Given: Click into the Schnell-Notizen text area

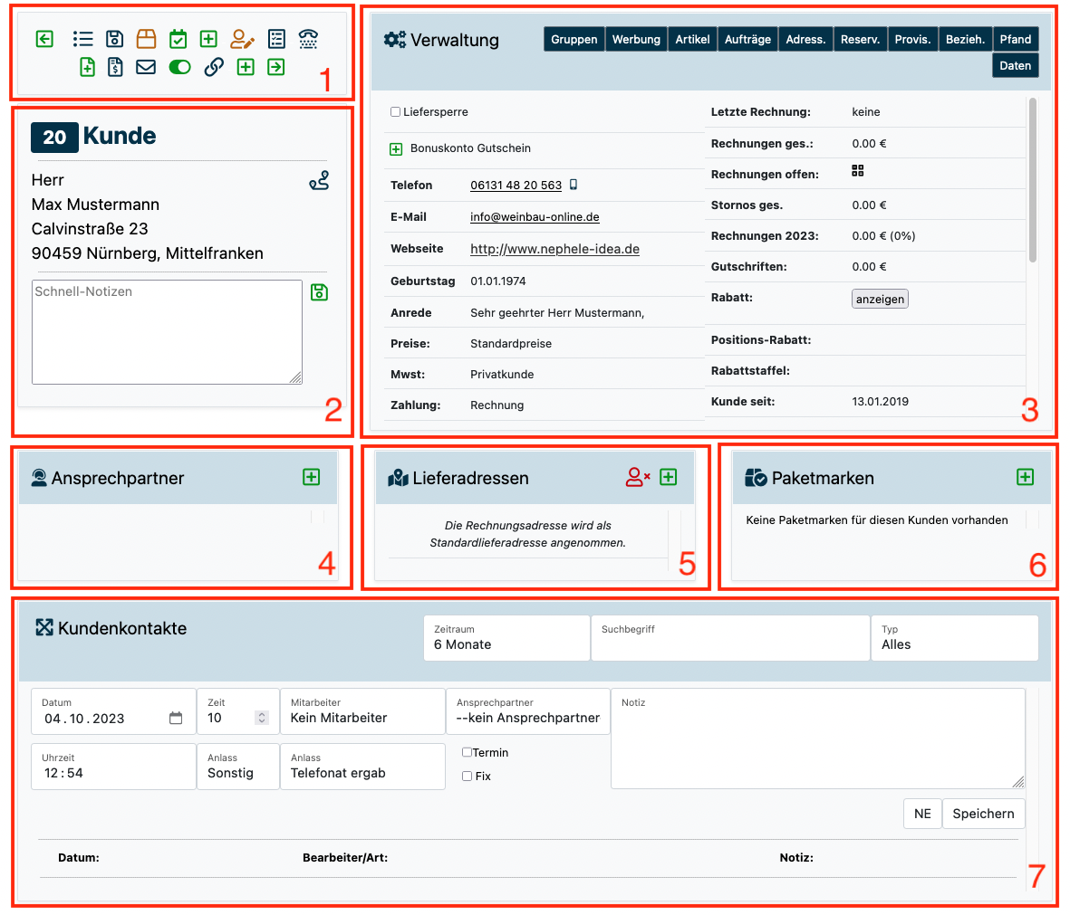Looking at the screenshot, I should point(167,332).
